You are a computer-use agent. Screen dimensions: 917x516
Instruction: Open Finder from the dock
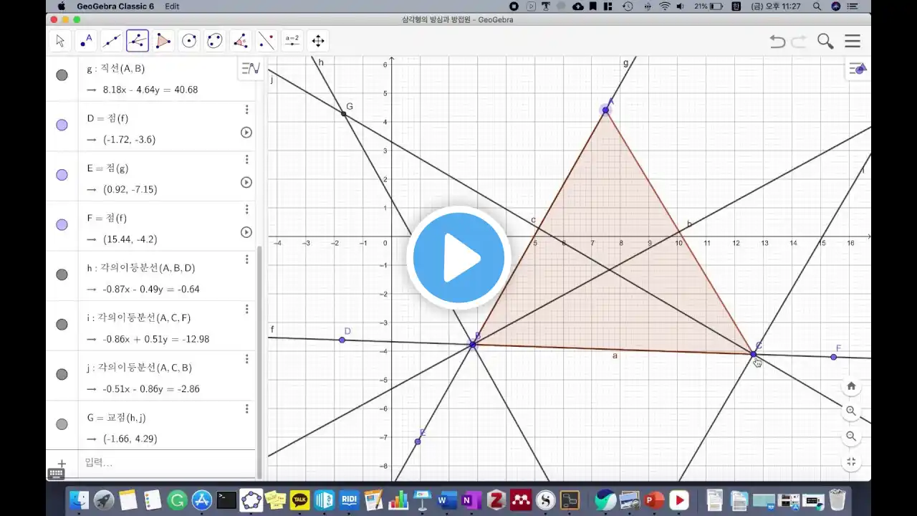(x=80, y=500)
